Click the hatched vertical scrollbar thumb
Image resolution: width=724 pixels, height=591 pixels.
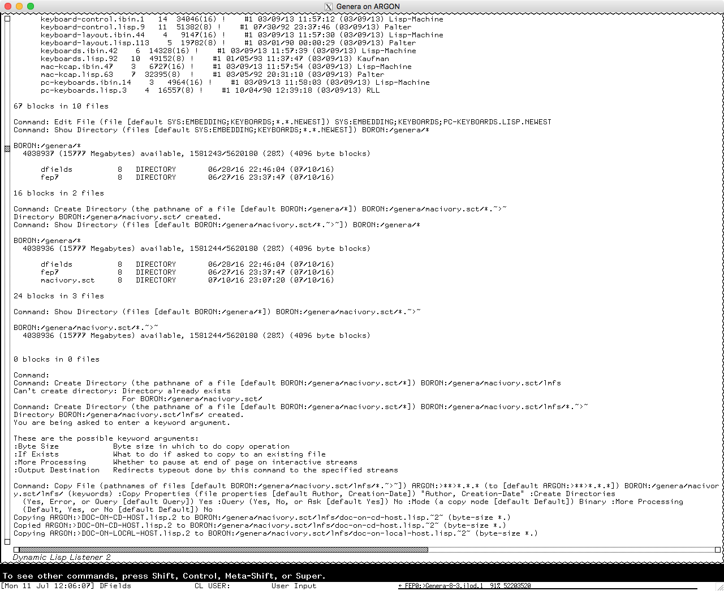pos(7,149)
